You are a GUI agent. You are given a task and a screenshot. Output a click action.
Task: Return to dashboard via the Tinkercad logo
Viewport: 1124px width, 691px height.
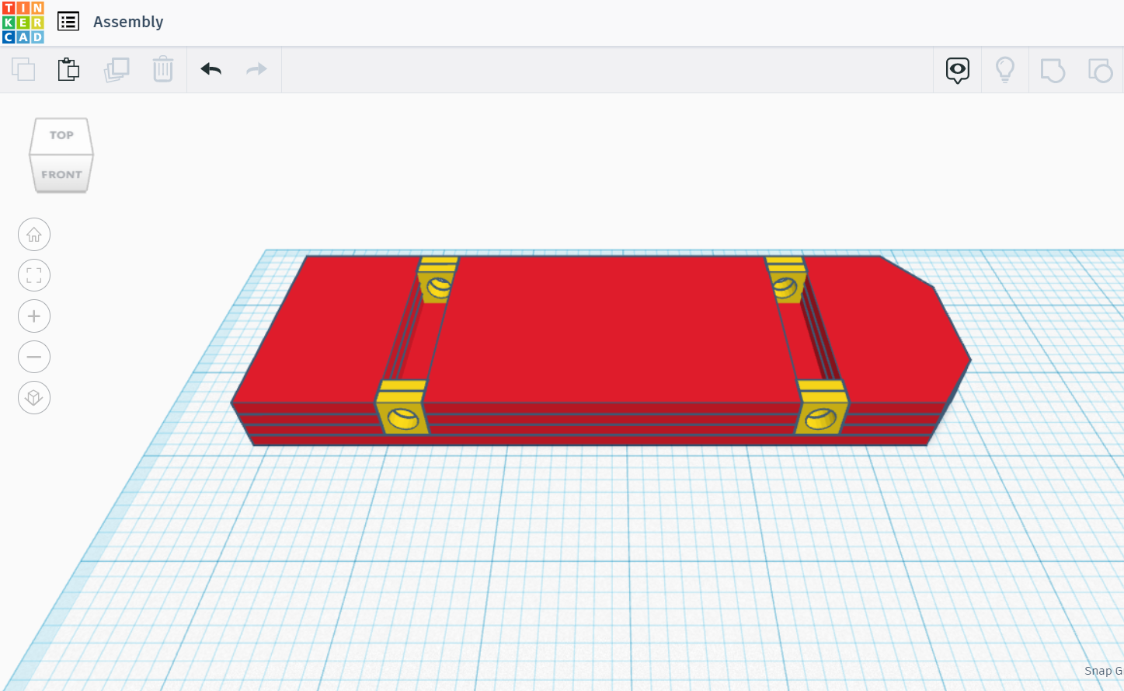22,21
